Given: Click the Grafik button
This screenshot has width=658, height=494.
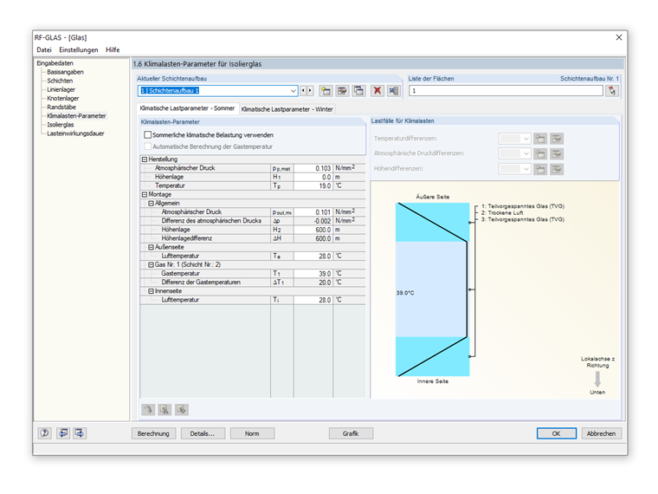Looking at the screenshot, I should 351,433.
